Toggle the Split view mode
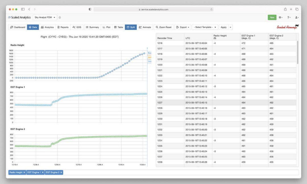This screenshot has height=184, width=307. click(130, 27)
